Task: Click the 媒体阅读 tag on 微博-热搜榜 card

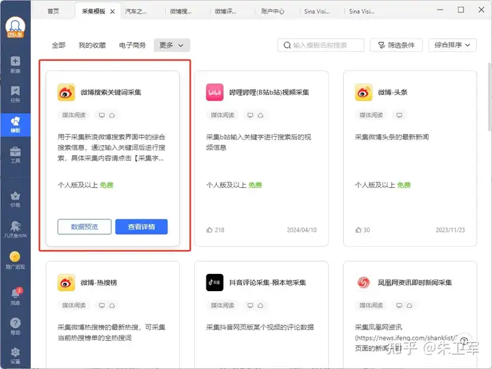Action: (74, 305)
